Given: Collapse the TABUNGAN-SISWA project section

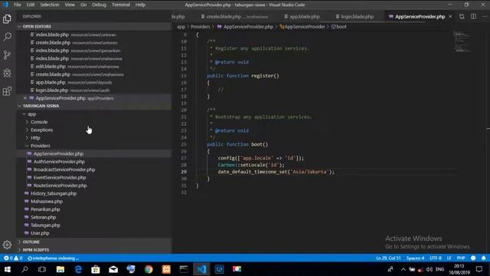Looking at the screenshot, I should point(93,106).
